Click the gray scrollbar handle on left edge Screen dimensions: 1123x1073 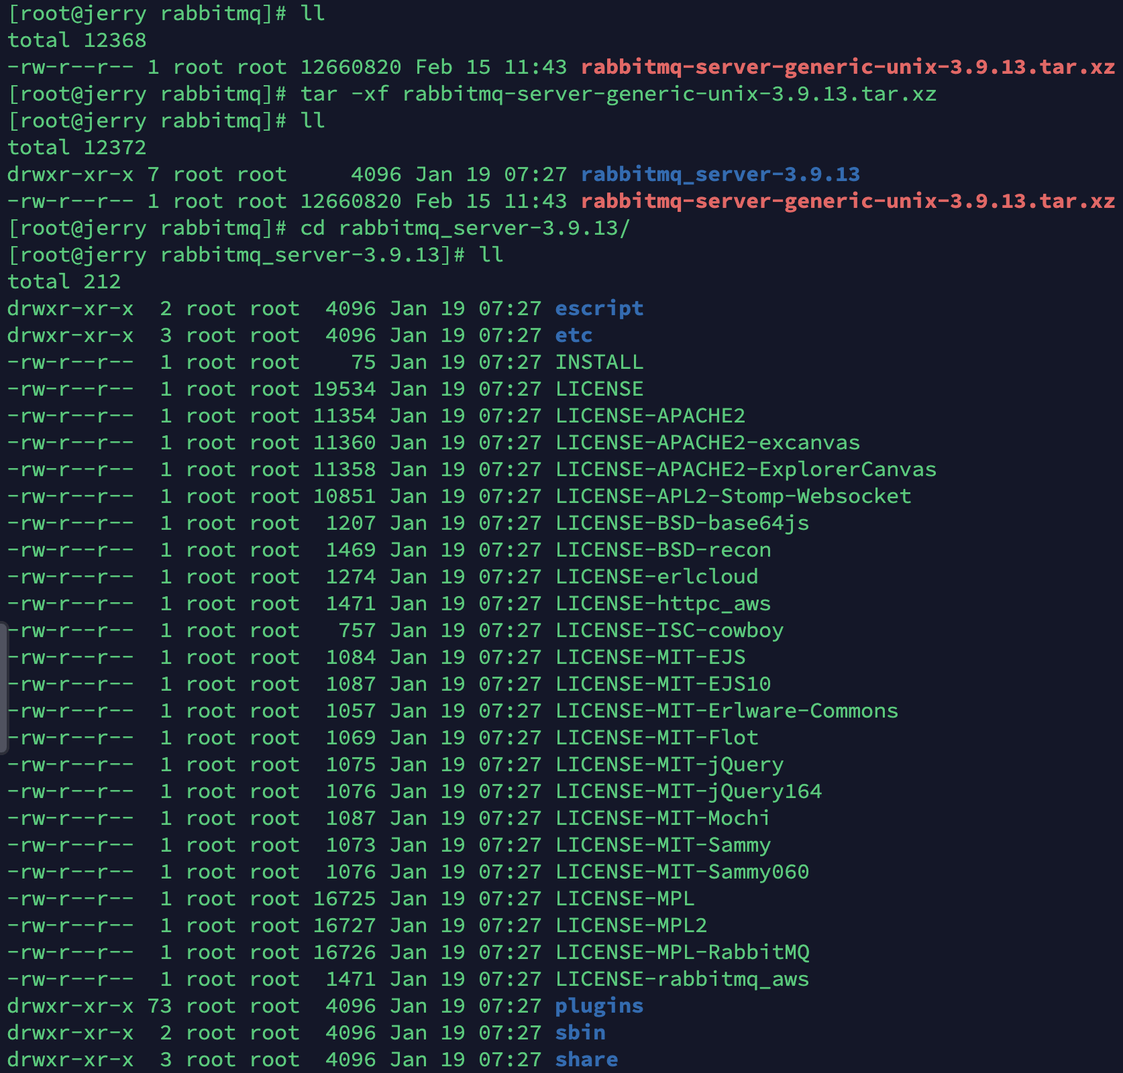(4, 687)
